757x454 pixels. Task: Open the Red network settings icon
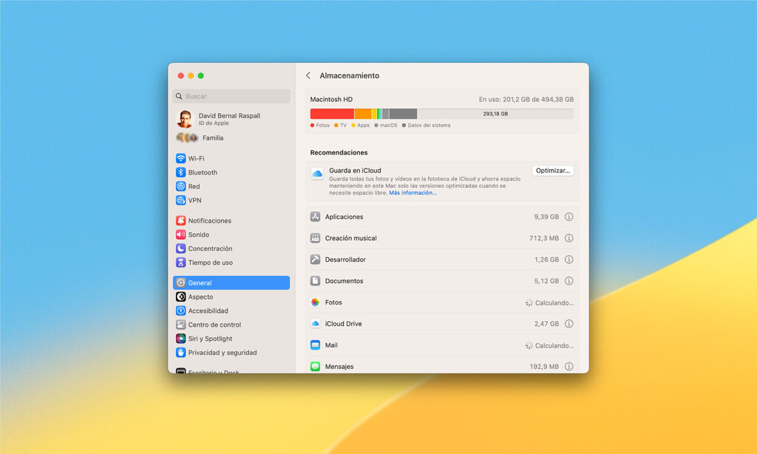click(180, 186)
